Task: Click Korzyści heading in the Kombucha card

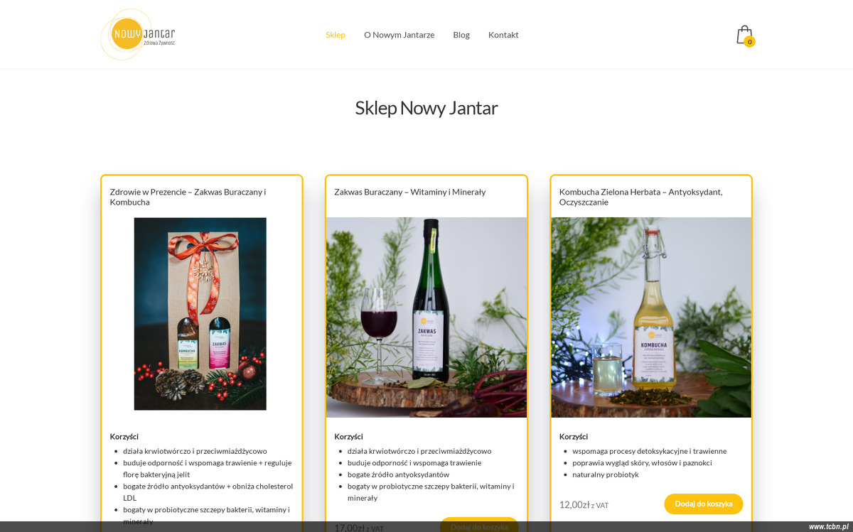Action: [x=574, y=437]
